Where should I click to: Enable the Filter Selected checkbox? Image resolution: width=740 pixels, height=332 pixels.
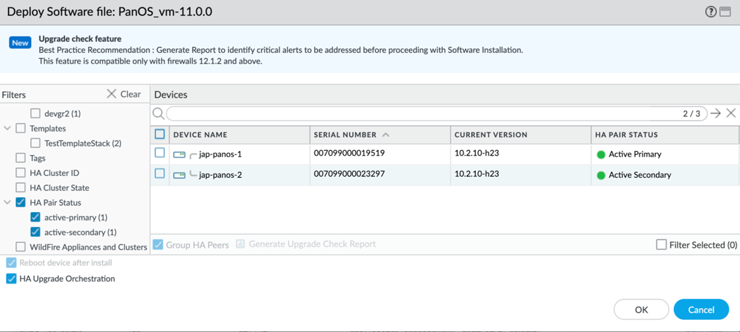(661, 245)
